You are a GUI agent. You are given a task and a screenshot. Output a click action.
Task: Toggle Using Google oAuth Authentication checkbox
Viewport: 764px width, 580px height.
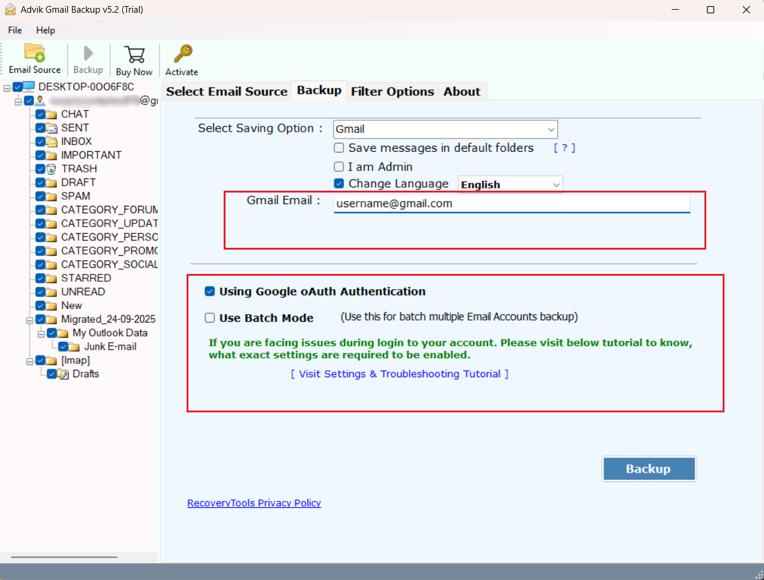[210, 292]
